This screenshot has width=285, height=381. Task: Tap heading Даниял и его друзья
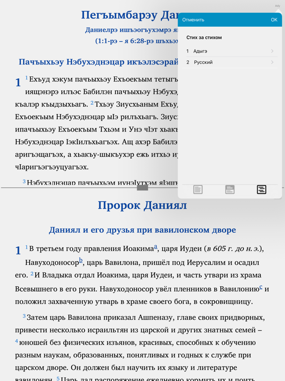tap(142, 230)
